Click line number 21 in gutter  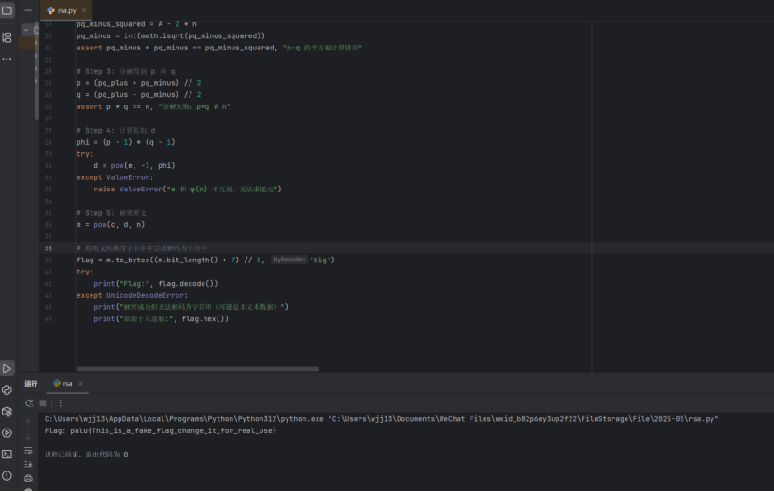coord(48,48)
